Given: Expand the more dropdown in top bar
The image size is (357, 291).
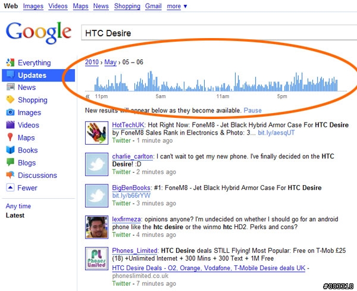Looking at the screenshot, I should tap(177, 6).
